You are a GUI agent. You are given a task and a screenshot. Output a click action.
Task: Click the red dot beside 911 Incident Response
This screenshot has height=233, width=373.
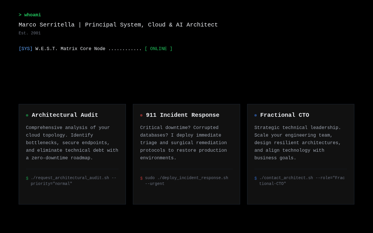point(141,115)
